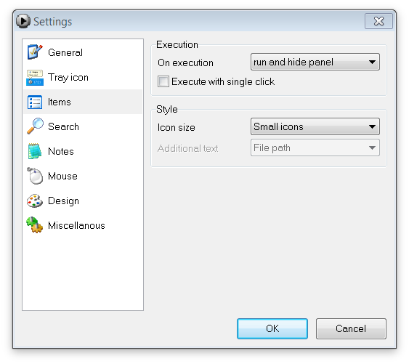
Task: Expand the Icon size dropdown
Action: [x=315, y=126]
